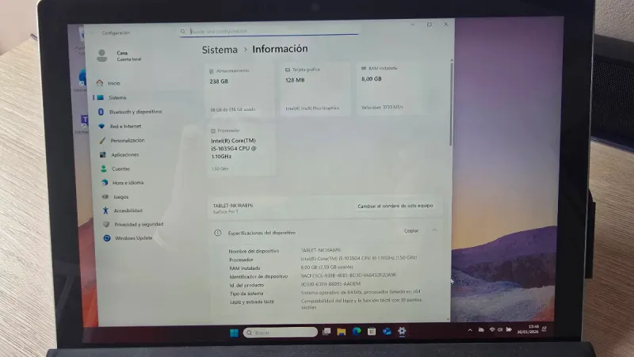
Task: Click the info icon beside Especificaciones del dispositivo
Action: [x=217, y=233]
